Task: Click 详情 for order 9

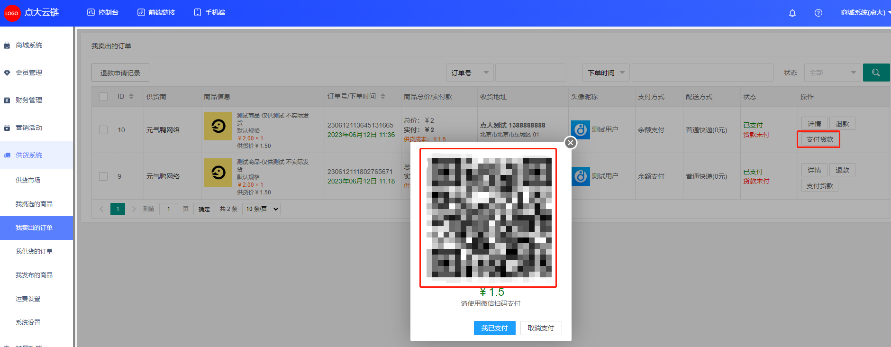Action: [814, 170]
